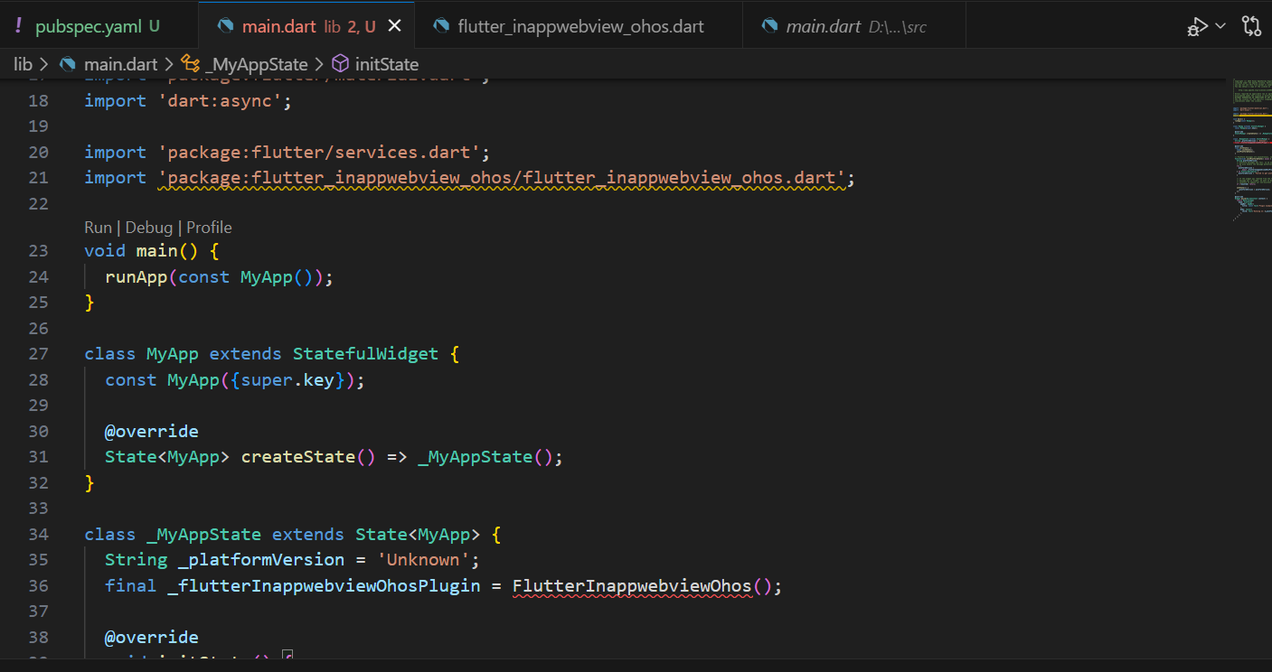The image size is (1272, 672).
Task: Click the method cube icon beside initState breadcrumb
Action: pos(341,64)
